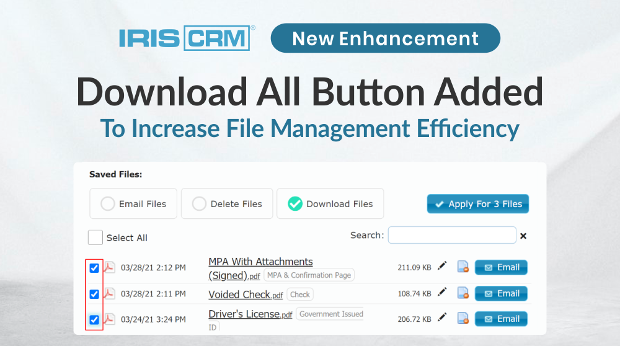The image size is (620, 346).
Task: Open Voided Check.pdf link
Action: [x=246, y=295]
